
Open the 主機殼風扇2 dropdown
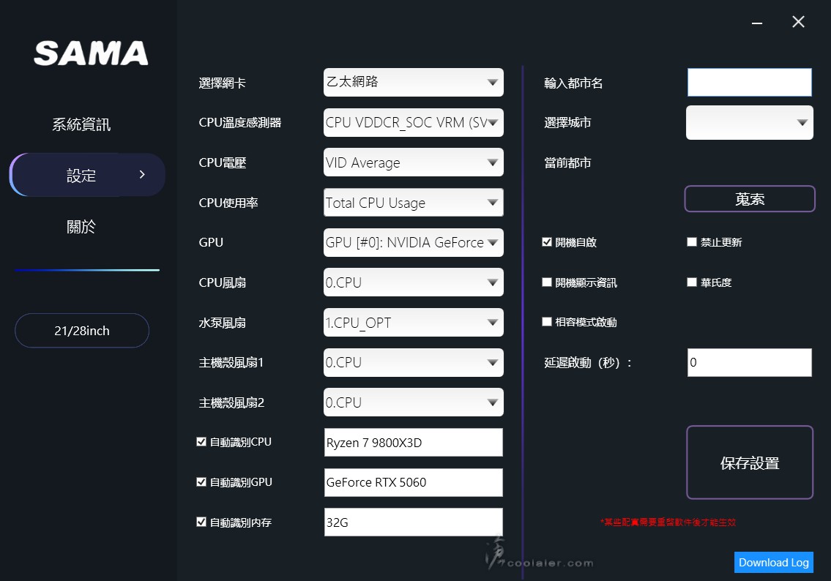pyautogui.click(x=414, y=402)
